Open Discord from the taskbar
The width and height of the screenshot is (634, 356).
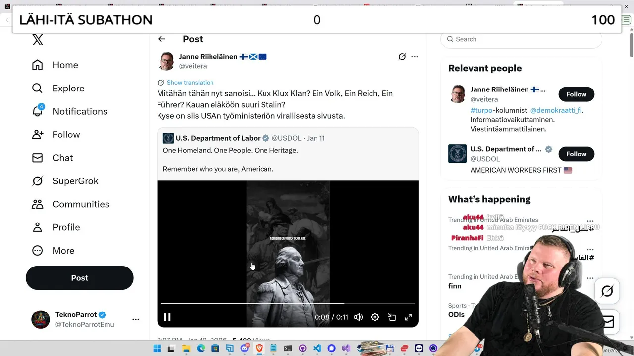(245, 349)
